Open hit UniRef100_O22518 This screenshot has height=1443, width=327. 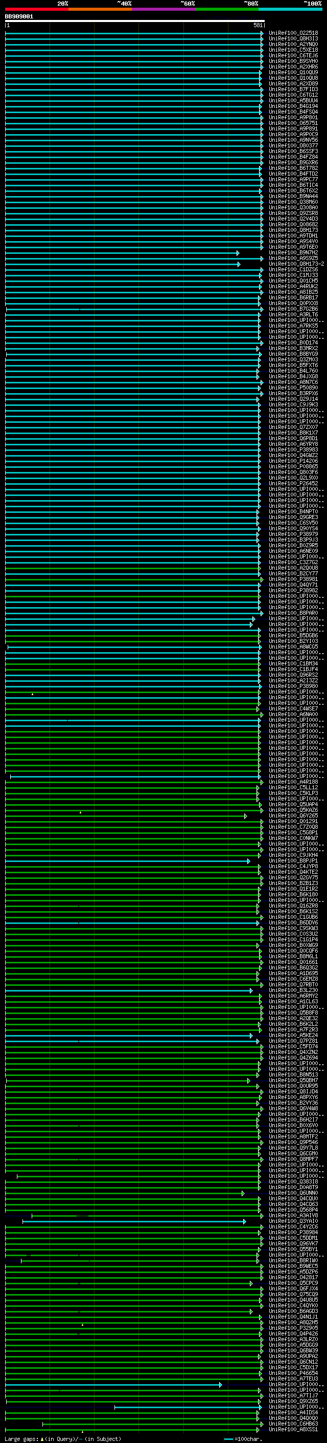coord(293,33)
